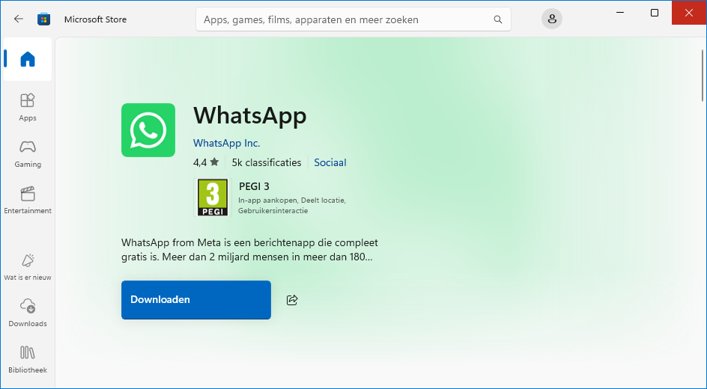Open 'Wat is er nieuw' section
The image size is (707, 389).
(28, 267)
